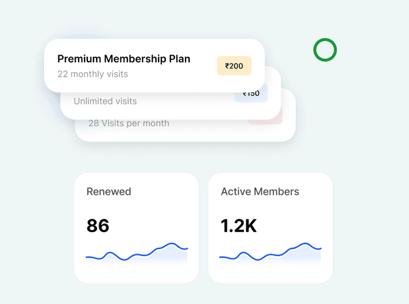Click the green circle ring icon
Image resolution: width=409 pixels, height=304 pixels.
click(x=325, y=50)
